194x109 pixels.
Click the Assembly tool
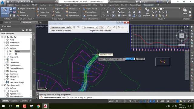pos(72,12)
